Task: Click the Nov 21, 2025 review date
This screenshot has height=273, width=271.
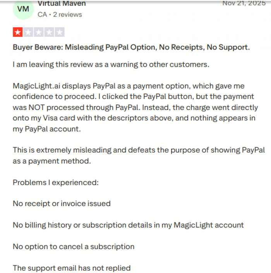Action: [245, 3]
